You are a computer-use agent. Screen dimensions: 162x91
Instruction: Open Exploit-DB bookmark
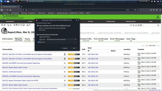pyautogui.click(x=73, y=13)
